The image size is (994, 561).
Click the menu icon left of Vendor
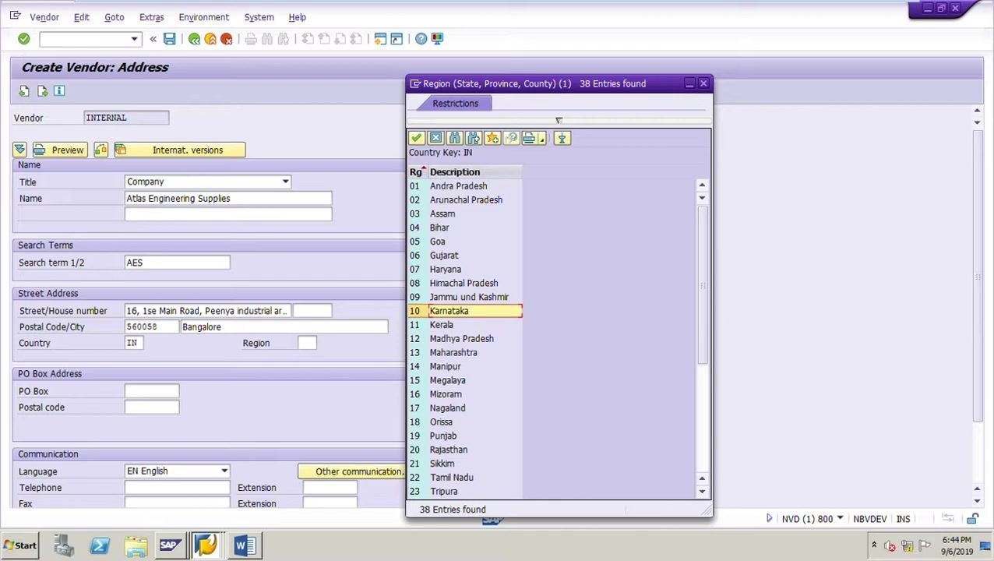[x=15, y=16]
